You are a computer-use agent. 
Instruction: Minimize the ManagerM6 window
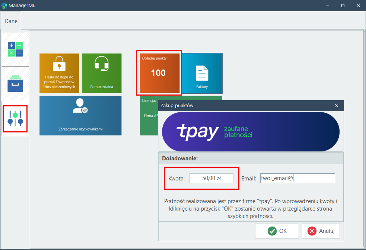327,6
